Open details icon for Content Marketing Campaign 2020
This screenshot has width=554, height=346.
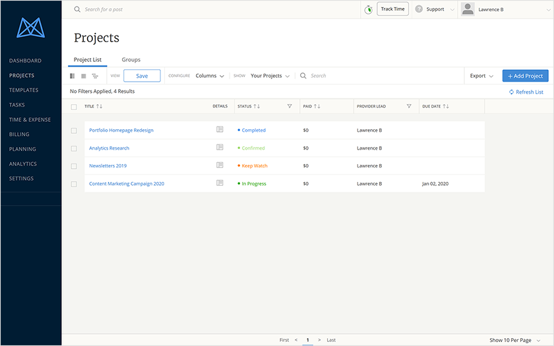pyautogui.click(x=220, y=183)
